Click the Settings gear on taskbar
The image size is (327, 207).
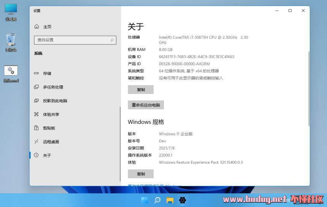pyautogui.click(x=182, y=200)
